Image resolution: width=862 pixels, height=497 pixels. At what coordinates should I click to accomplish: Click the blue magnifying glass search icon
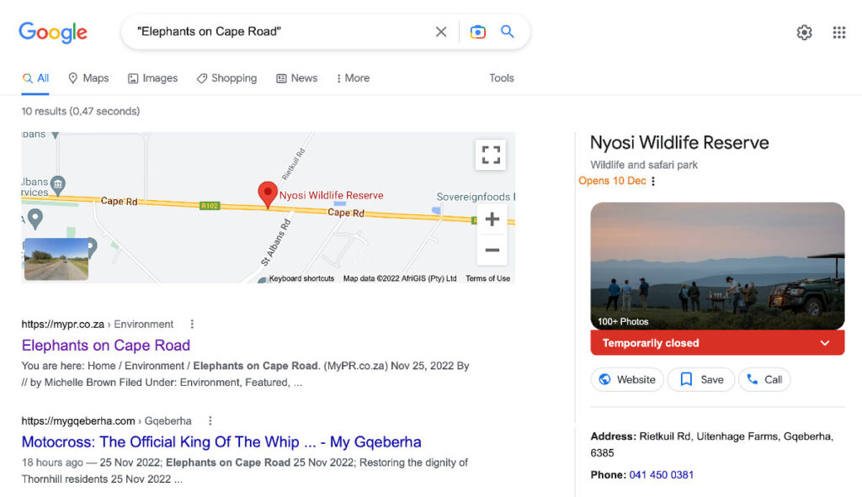click(x=507, y=31)
